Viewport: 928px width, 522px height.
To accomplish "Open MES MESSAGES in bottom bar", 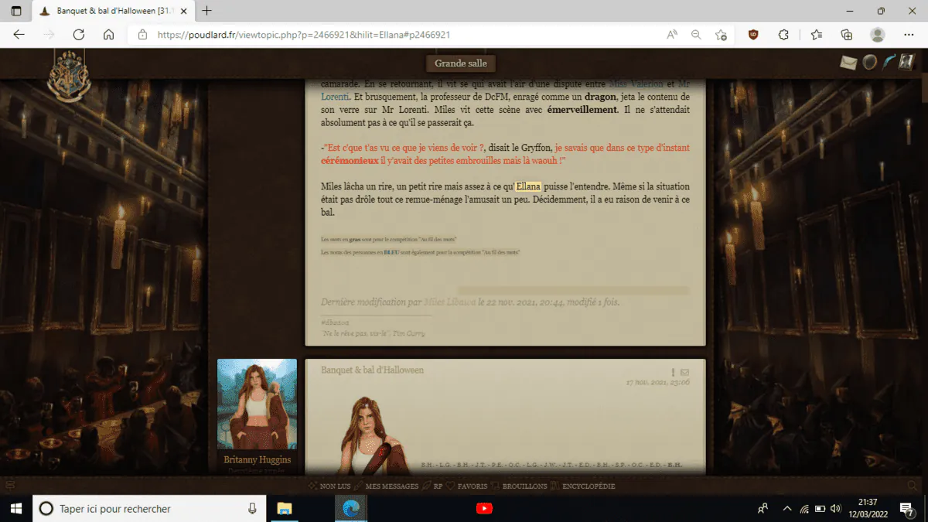I will click(386, 486).
